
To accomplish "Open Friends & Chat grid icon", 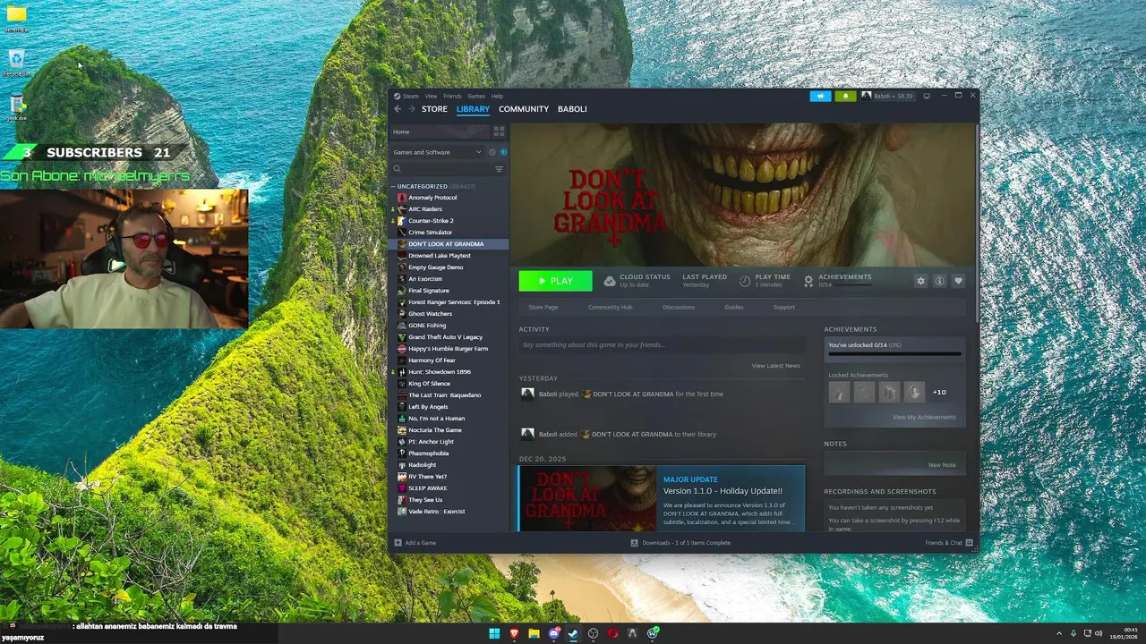I will (x=969, y=543).
